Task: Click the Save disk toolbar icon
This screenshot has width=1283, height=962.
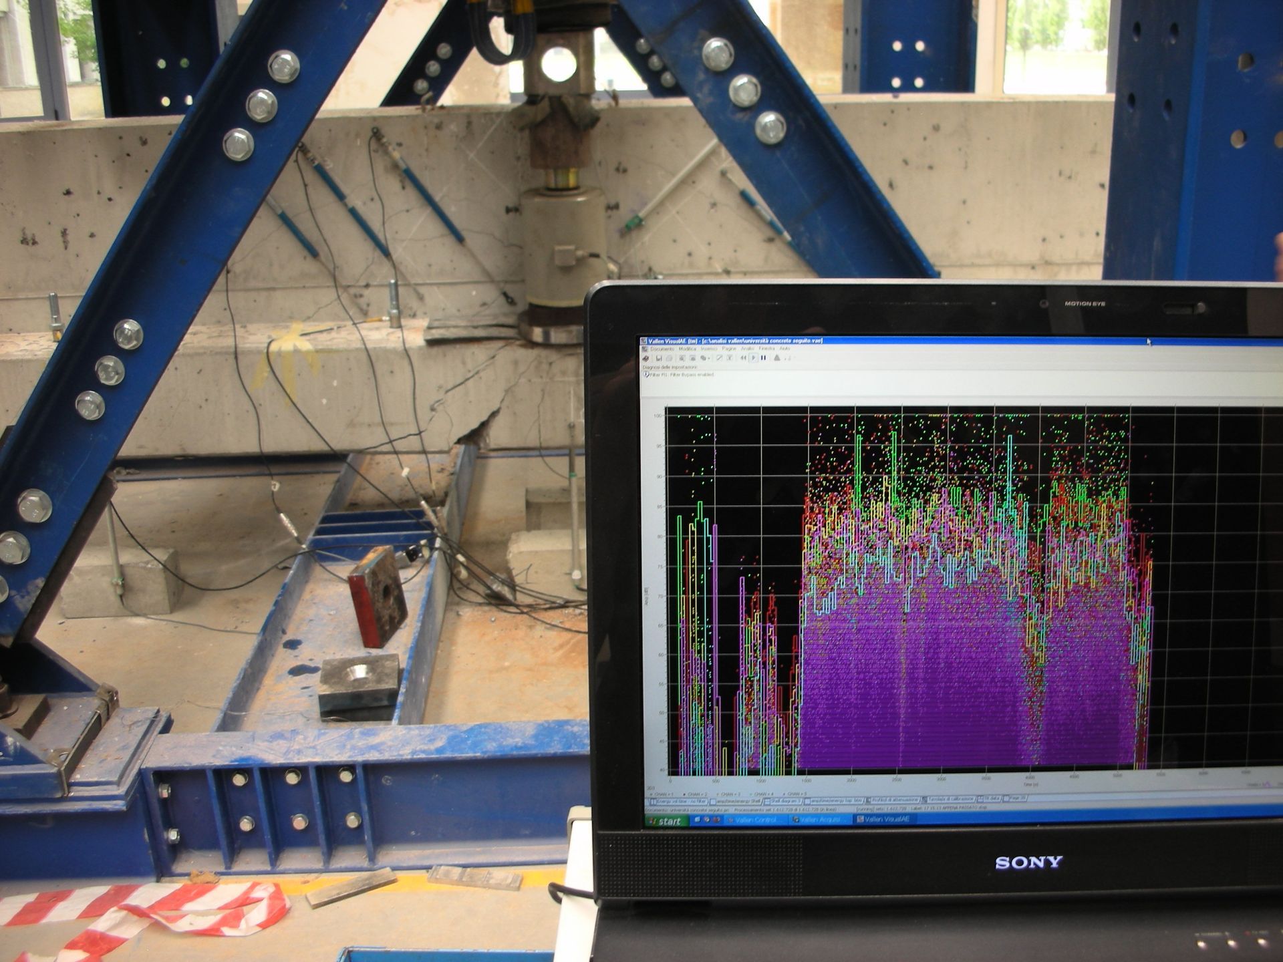Action: click(659, 358)
